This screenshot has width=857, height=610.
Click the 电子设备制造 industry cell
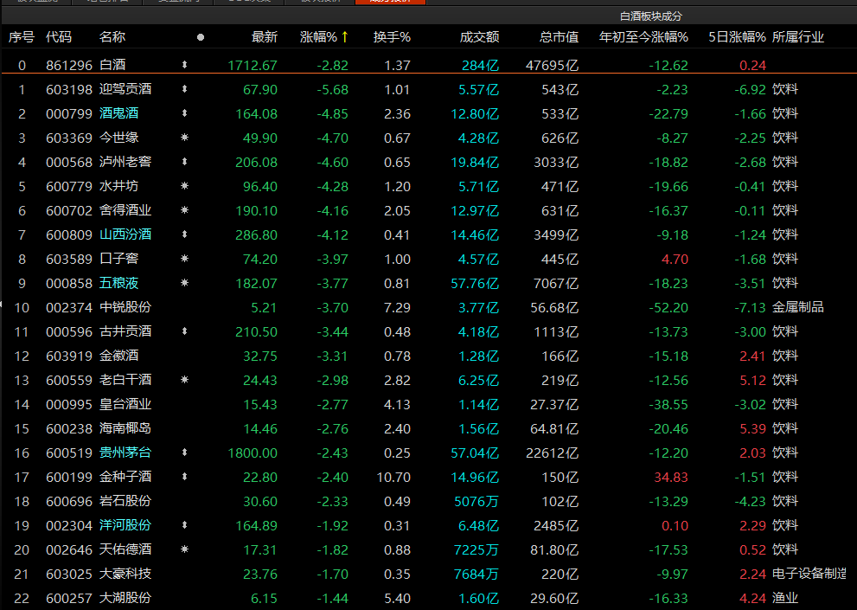click(809, 574)
